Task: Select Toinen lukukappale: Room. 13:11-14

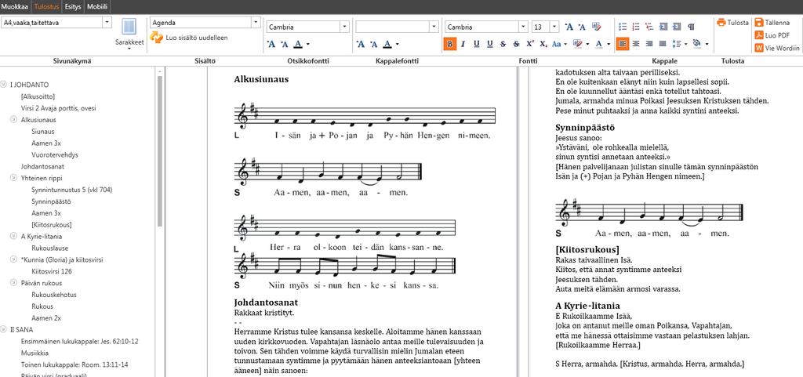Action: pyautogui.click(x=74, y=364)
